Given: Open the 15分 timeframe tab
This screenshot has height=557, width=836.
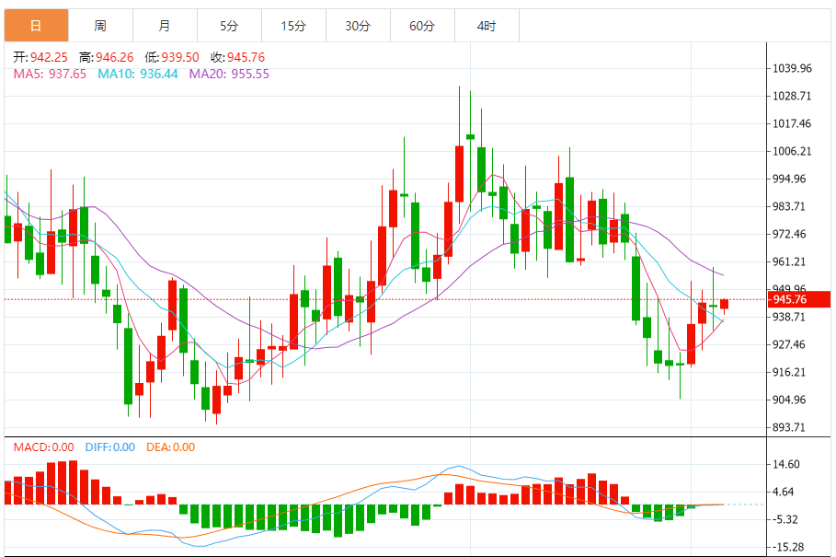Looking at the screenshot, I should pyautogui.click(x=293, y=26).
